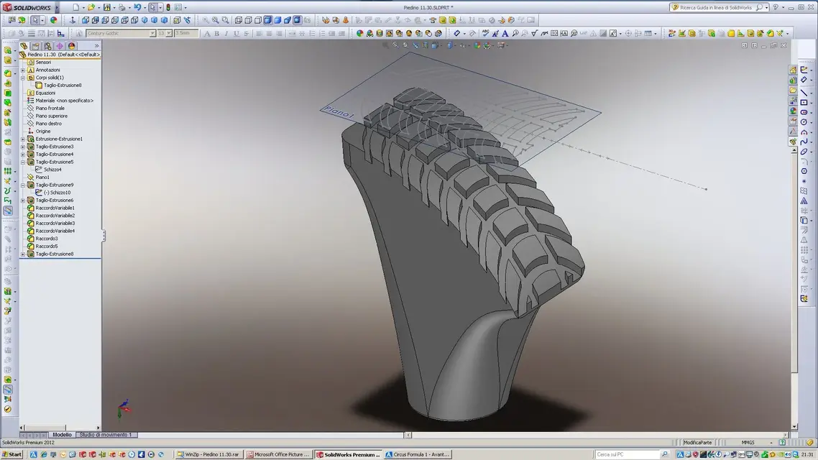818x460 pixels.
Task: Click the Note annotation A icon
Action: (505, 33)
